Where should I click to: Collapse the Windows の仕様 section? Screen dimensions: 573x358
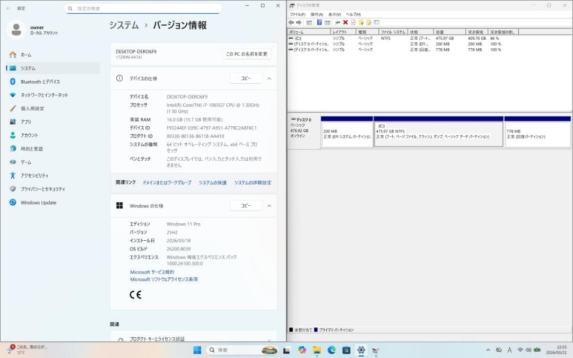coord(270,206)
